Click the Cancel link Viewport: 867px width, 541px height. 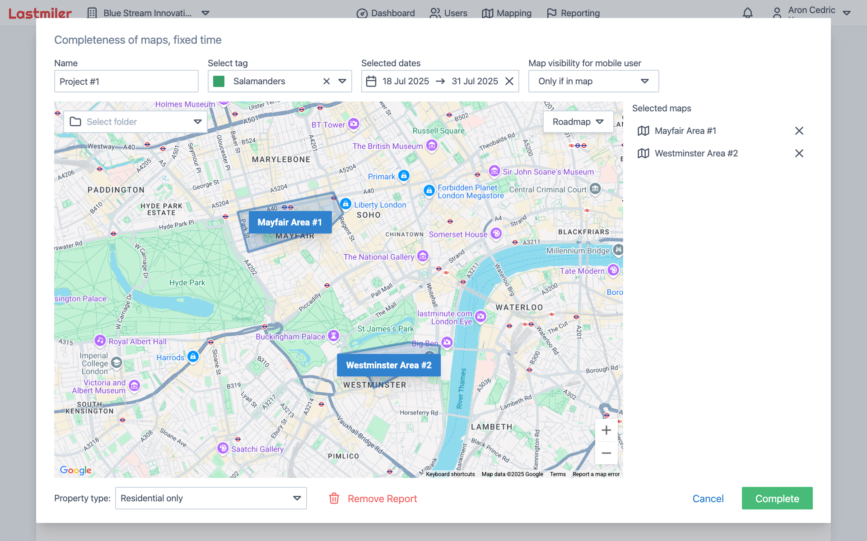coord(708,499)
